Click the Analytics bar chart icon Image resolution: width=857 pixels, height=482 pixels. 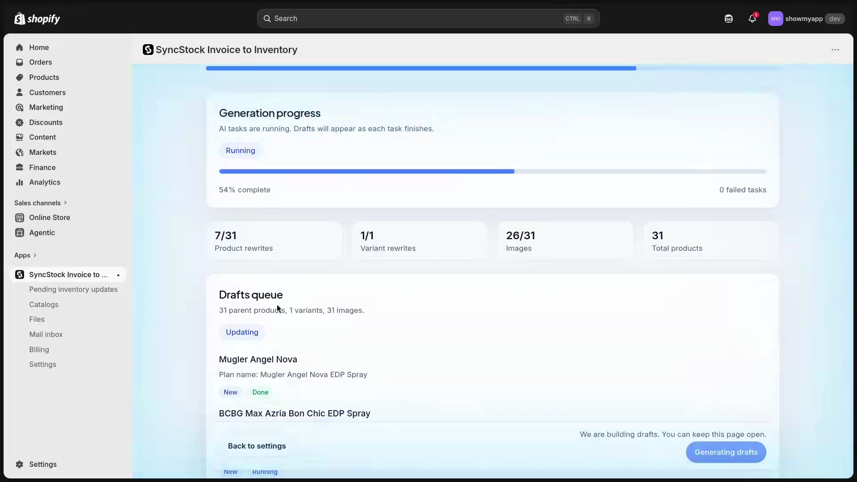(x=19, y=182)
